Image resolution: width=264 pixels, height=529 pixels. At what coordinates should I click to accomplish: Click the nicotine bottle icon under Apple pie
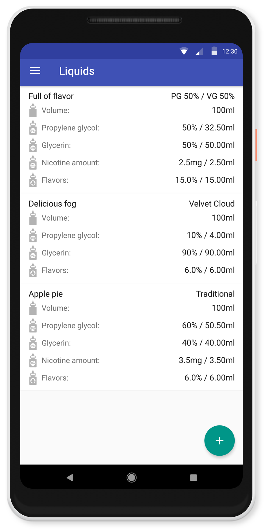33,360
